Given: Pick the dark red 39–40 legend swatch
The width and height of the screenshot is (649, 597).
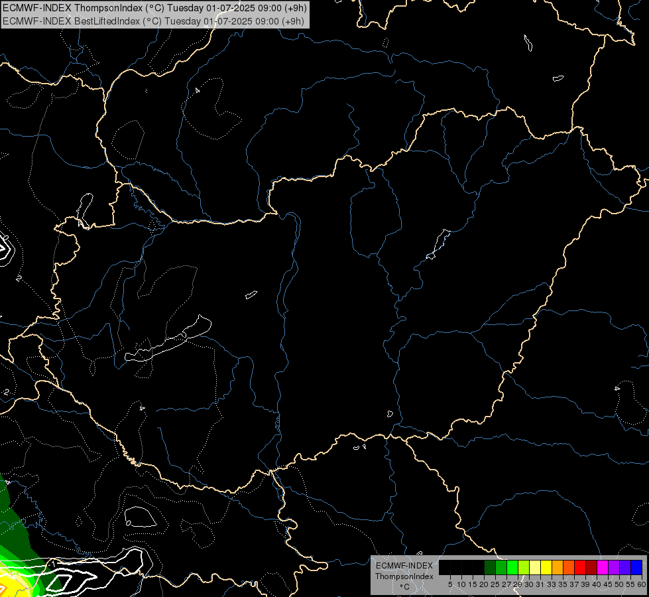Looking at the screenshot, I should [591, 567].
